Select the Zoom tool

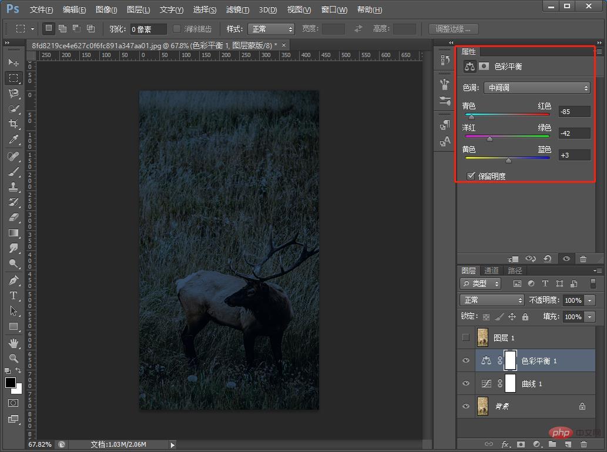(14, 358)
